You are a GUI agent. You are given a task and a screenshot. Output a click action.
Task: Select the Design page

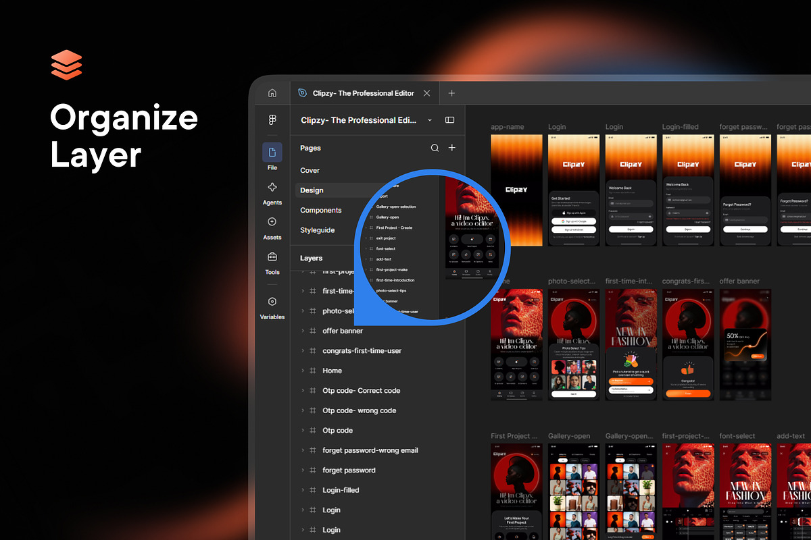pos(312,190)
